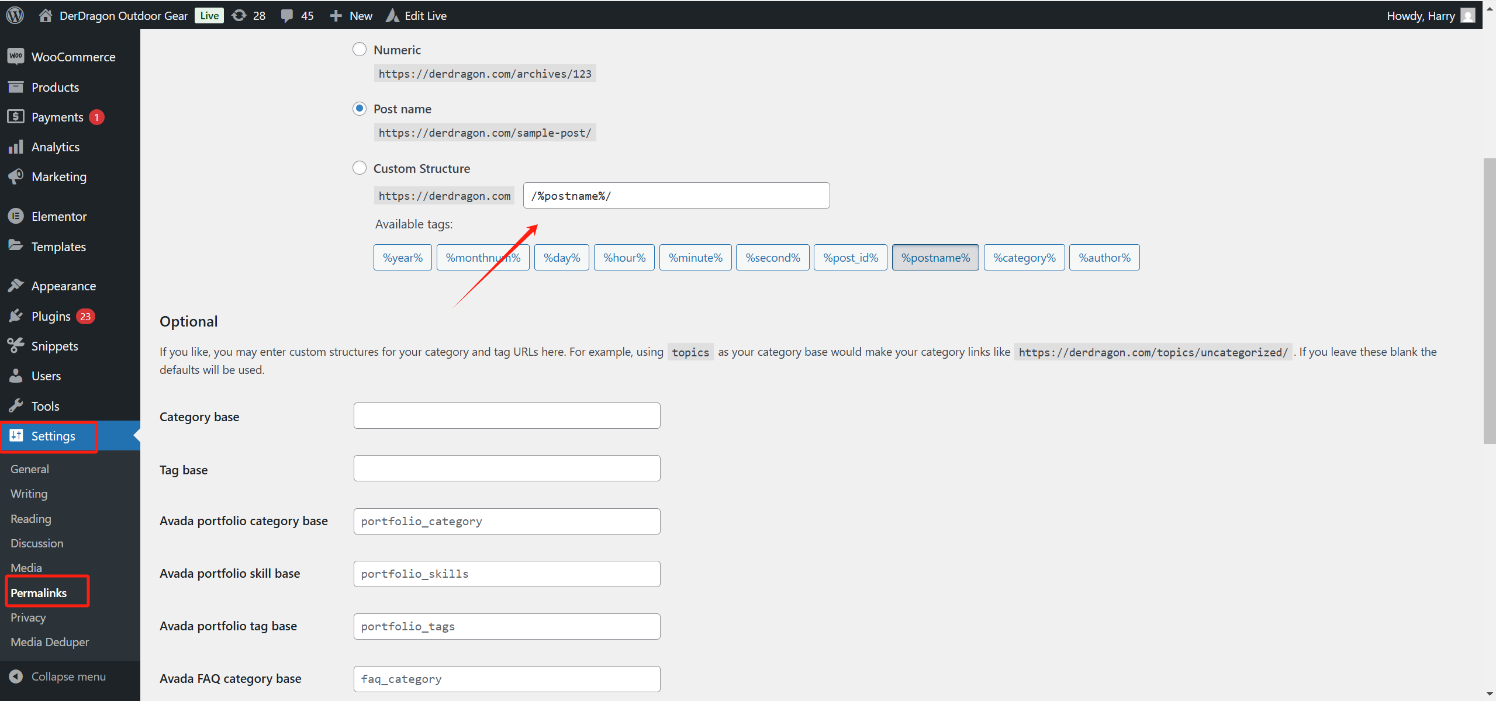This screenshot has width=1496, height=701.
Task: Click the Collapse menu arrow icon
Action: tap(16, 676)
